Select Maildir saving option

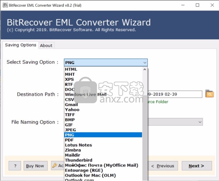coord(103,155)
